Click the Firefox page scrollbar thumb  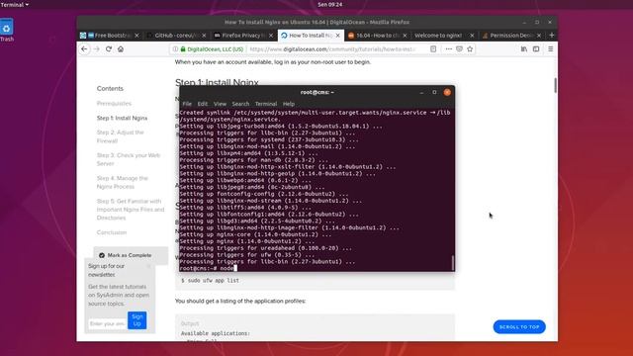556,86
